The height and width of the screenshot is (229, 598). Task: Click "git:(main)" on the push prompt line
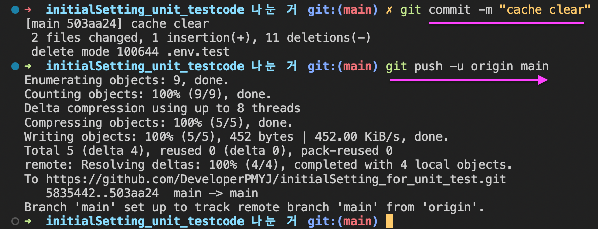[x=343, y=67]
